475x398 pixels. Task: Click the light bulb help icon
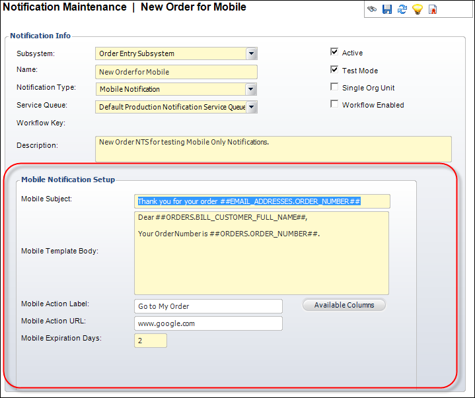[x=417, y=9]
